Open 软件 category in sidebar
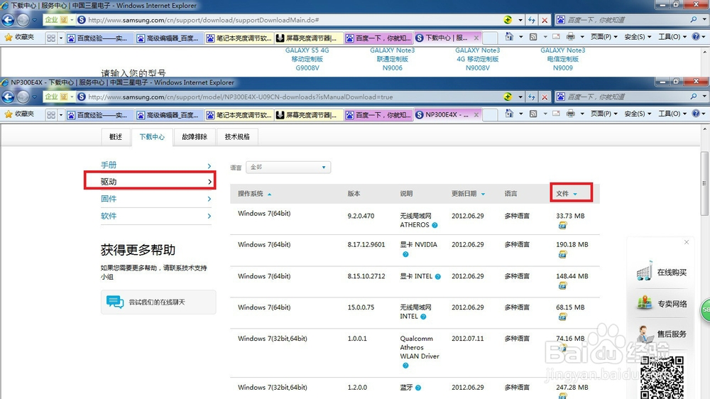The height and width of the screenshot is (399, 710). [155, 216]
